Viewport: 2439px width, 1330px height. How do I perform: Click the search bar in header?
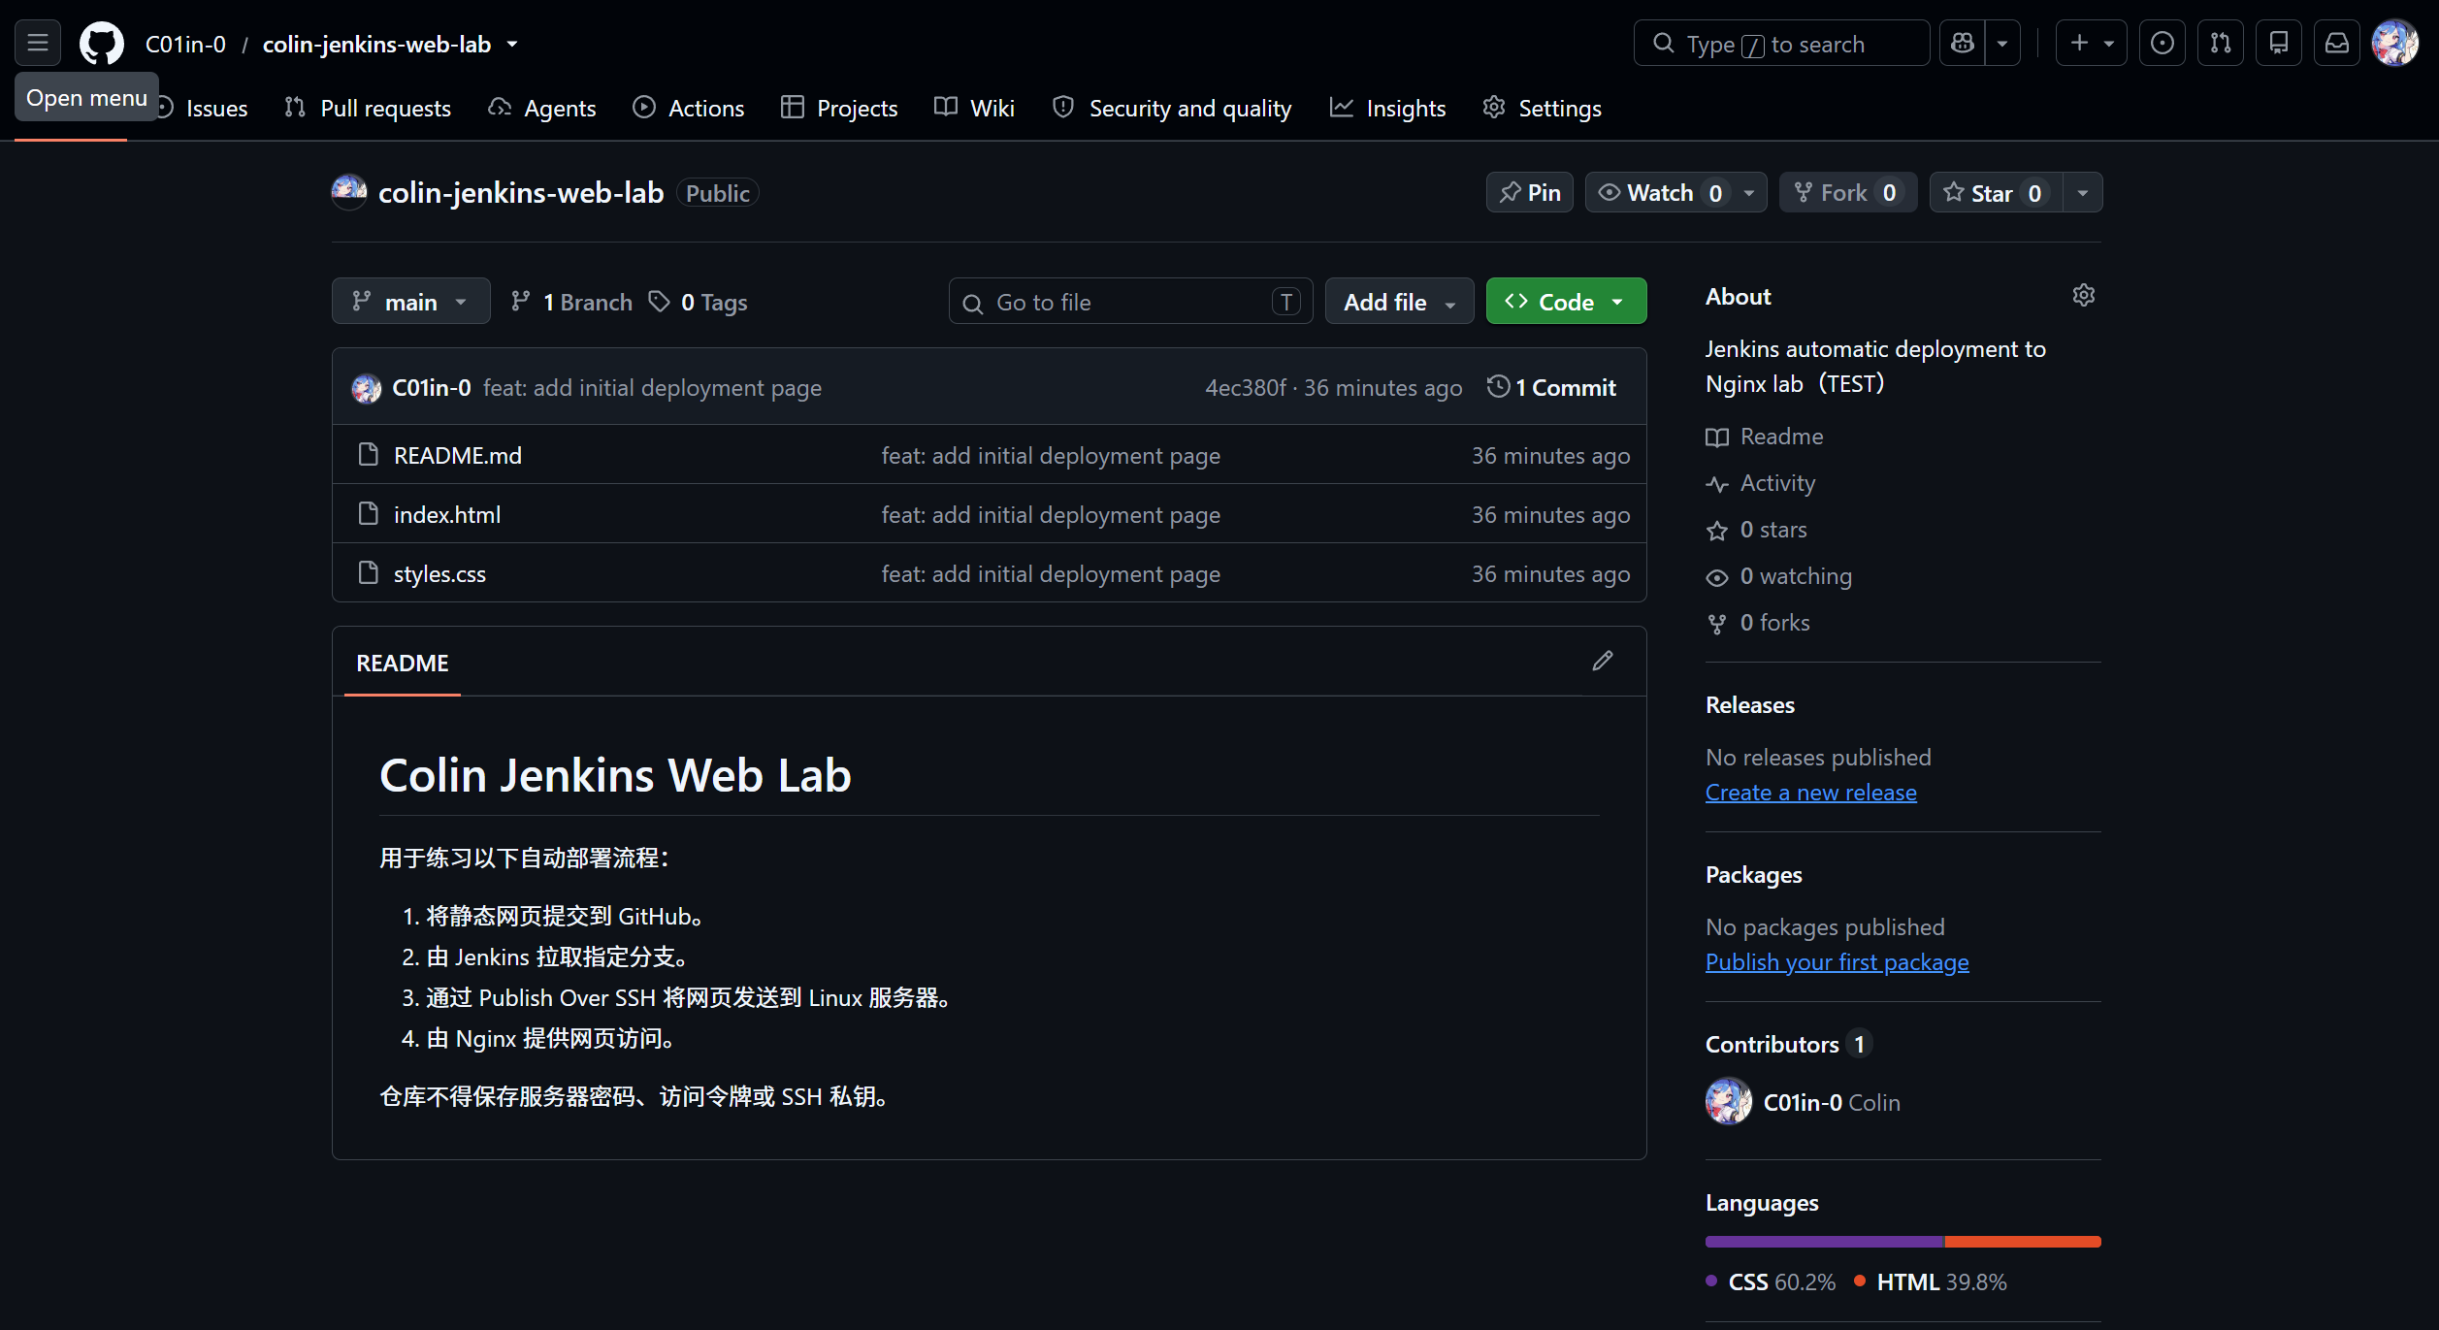point(1782,44)
